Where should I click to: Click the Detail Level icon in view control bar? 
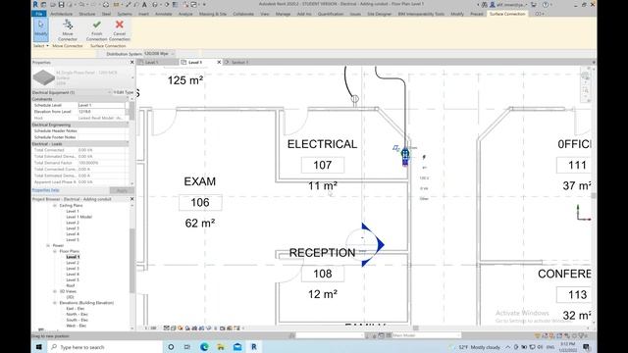coord(167,328)
